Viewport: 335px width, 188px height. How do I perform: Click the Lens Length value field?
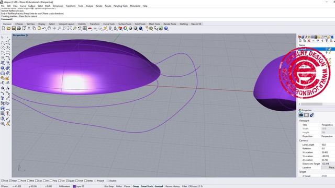pos(328,145)
